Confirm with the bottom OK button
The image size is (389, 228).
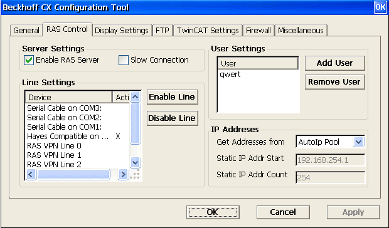[213, 212]
